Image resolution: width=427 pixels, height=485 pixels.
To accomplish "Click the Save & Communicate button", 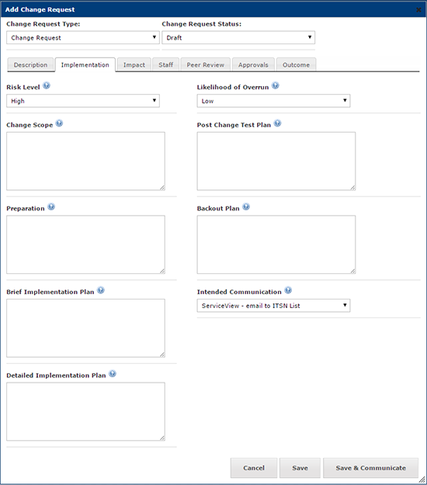I will click(x=370, y=468).
